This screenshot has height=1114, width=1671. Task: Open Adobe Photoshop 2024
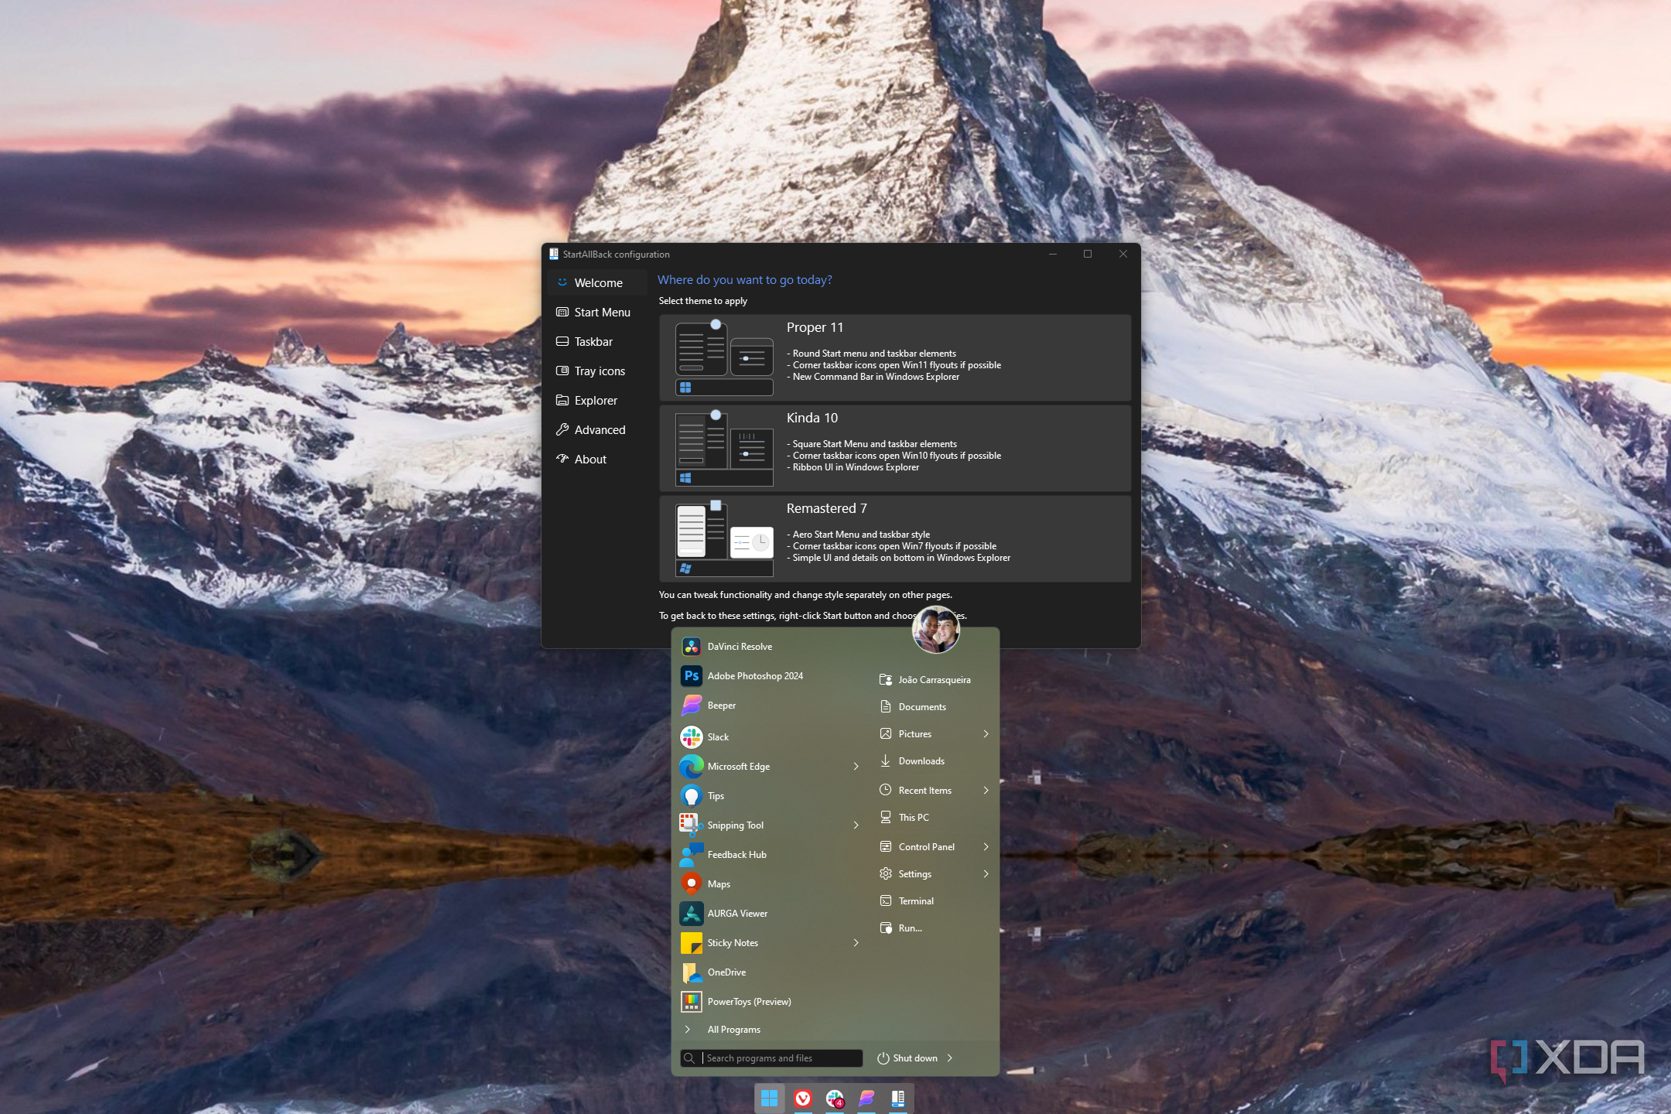pos(754,675)
